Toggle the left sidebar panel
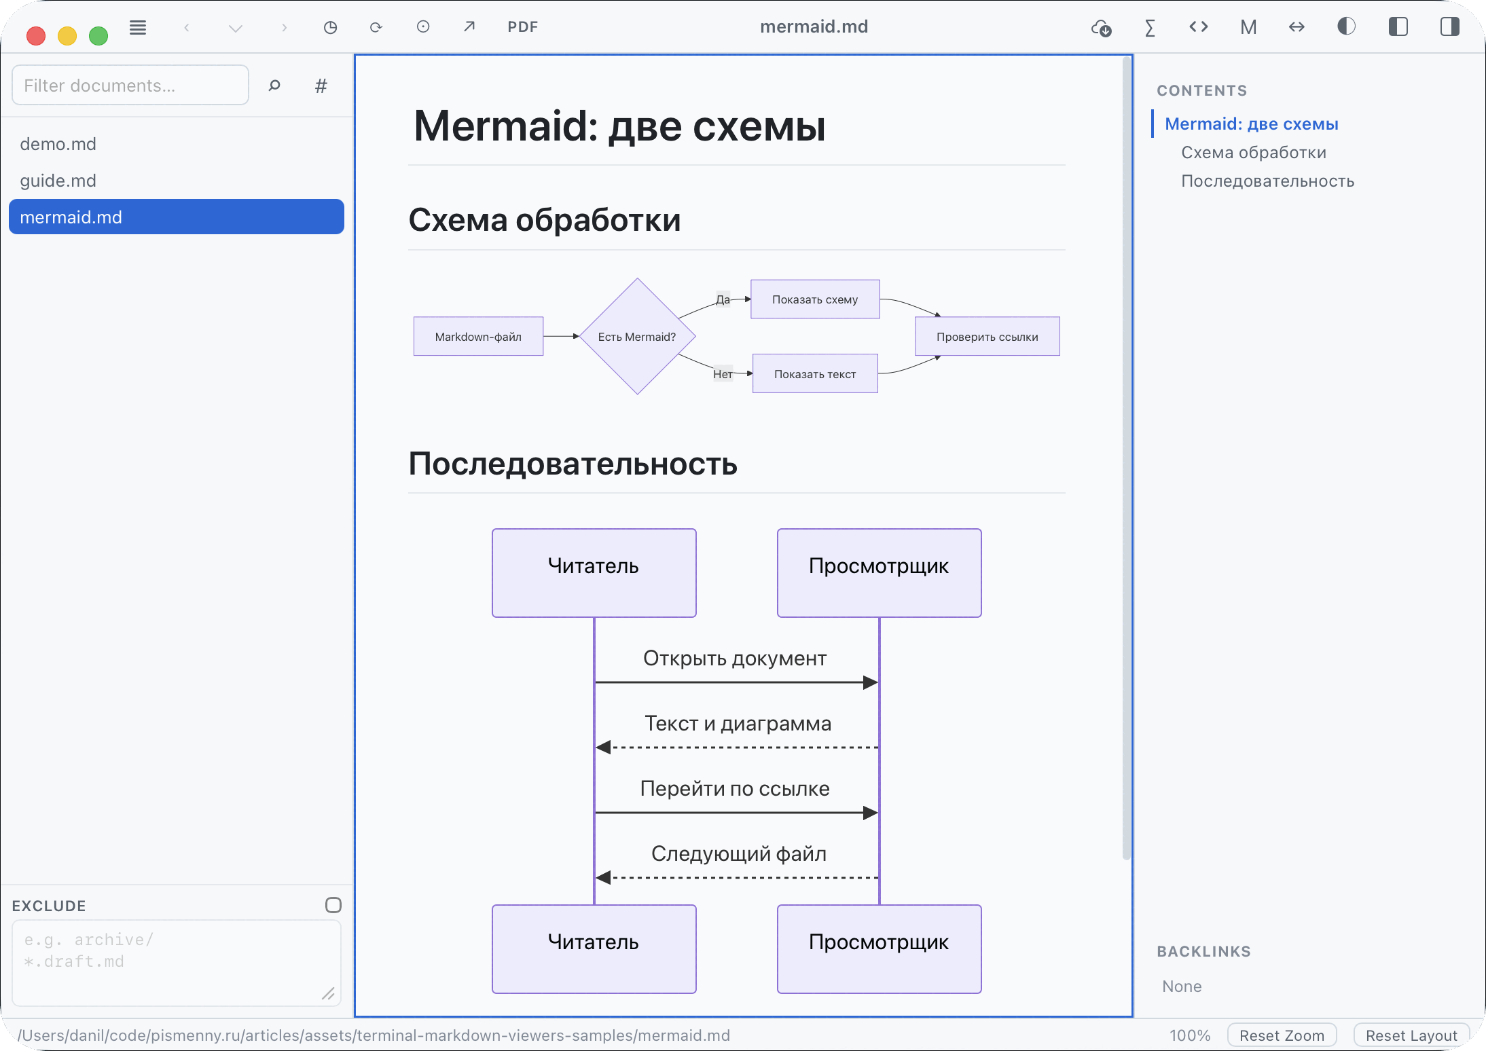Viewport: 1486px width, 1051px height. point(1398,26)
